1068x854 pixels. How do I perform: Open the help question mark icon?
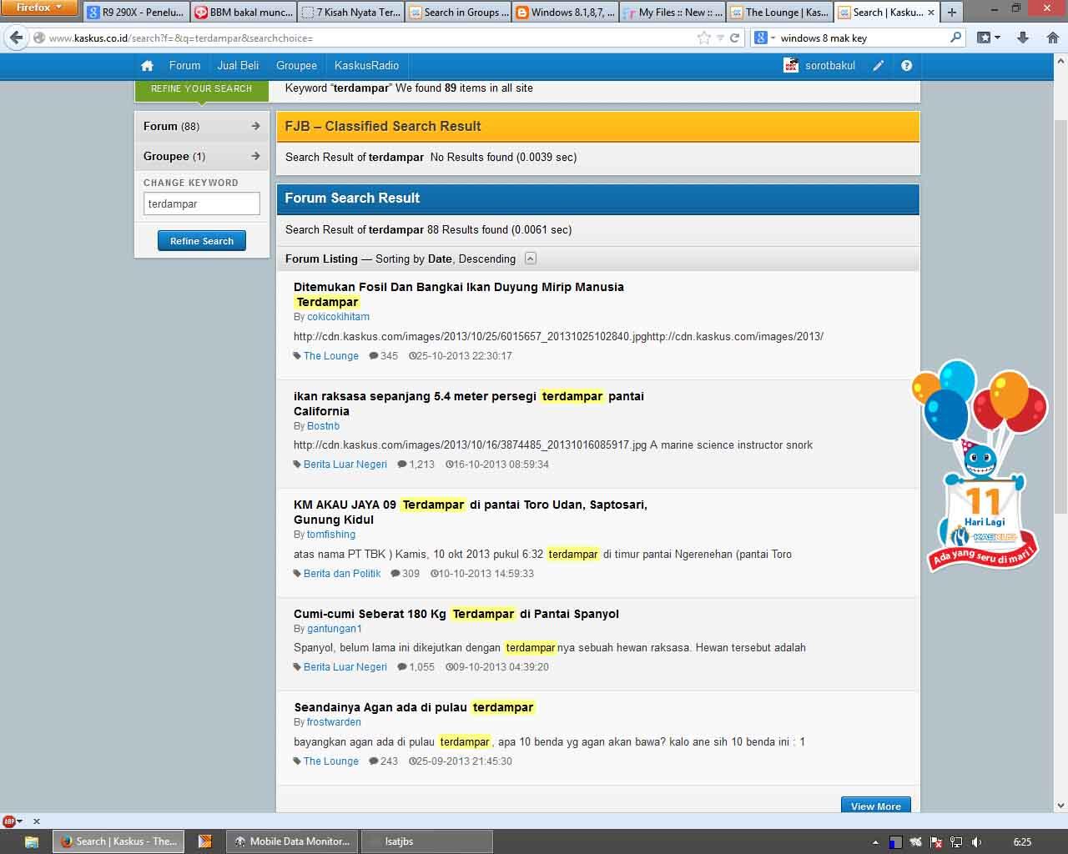pos(906,66)
